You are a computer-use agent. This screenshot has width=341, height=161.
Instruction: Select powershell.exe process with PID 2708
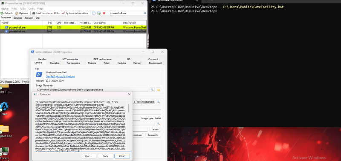[73, 27]
